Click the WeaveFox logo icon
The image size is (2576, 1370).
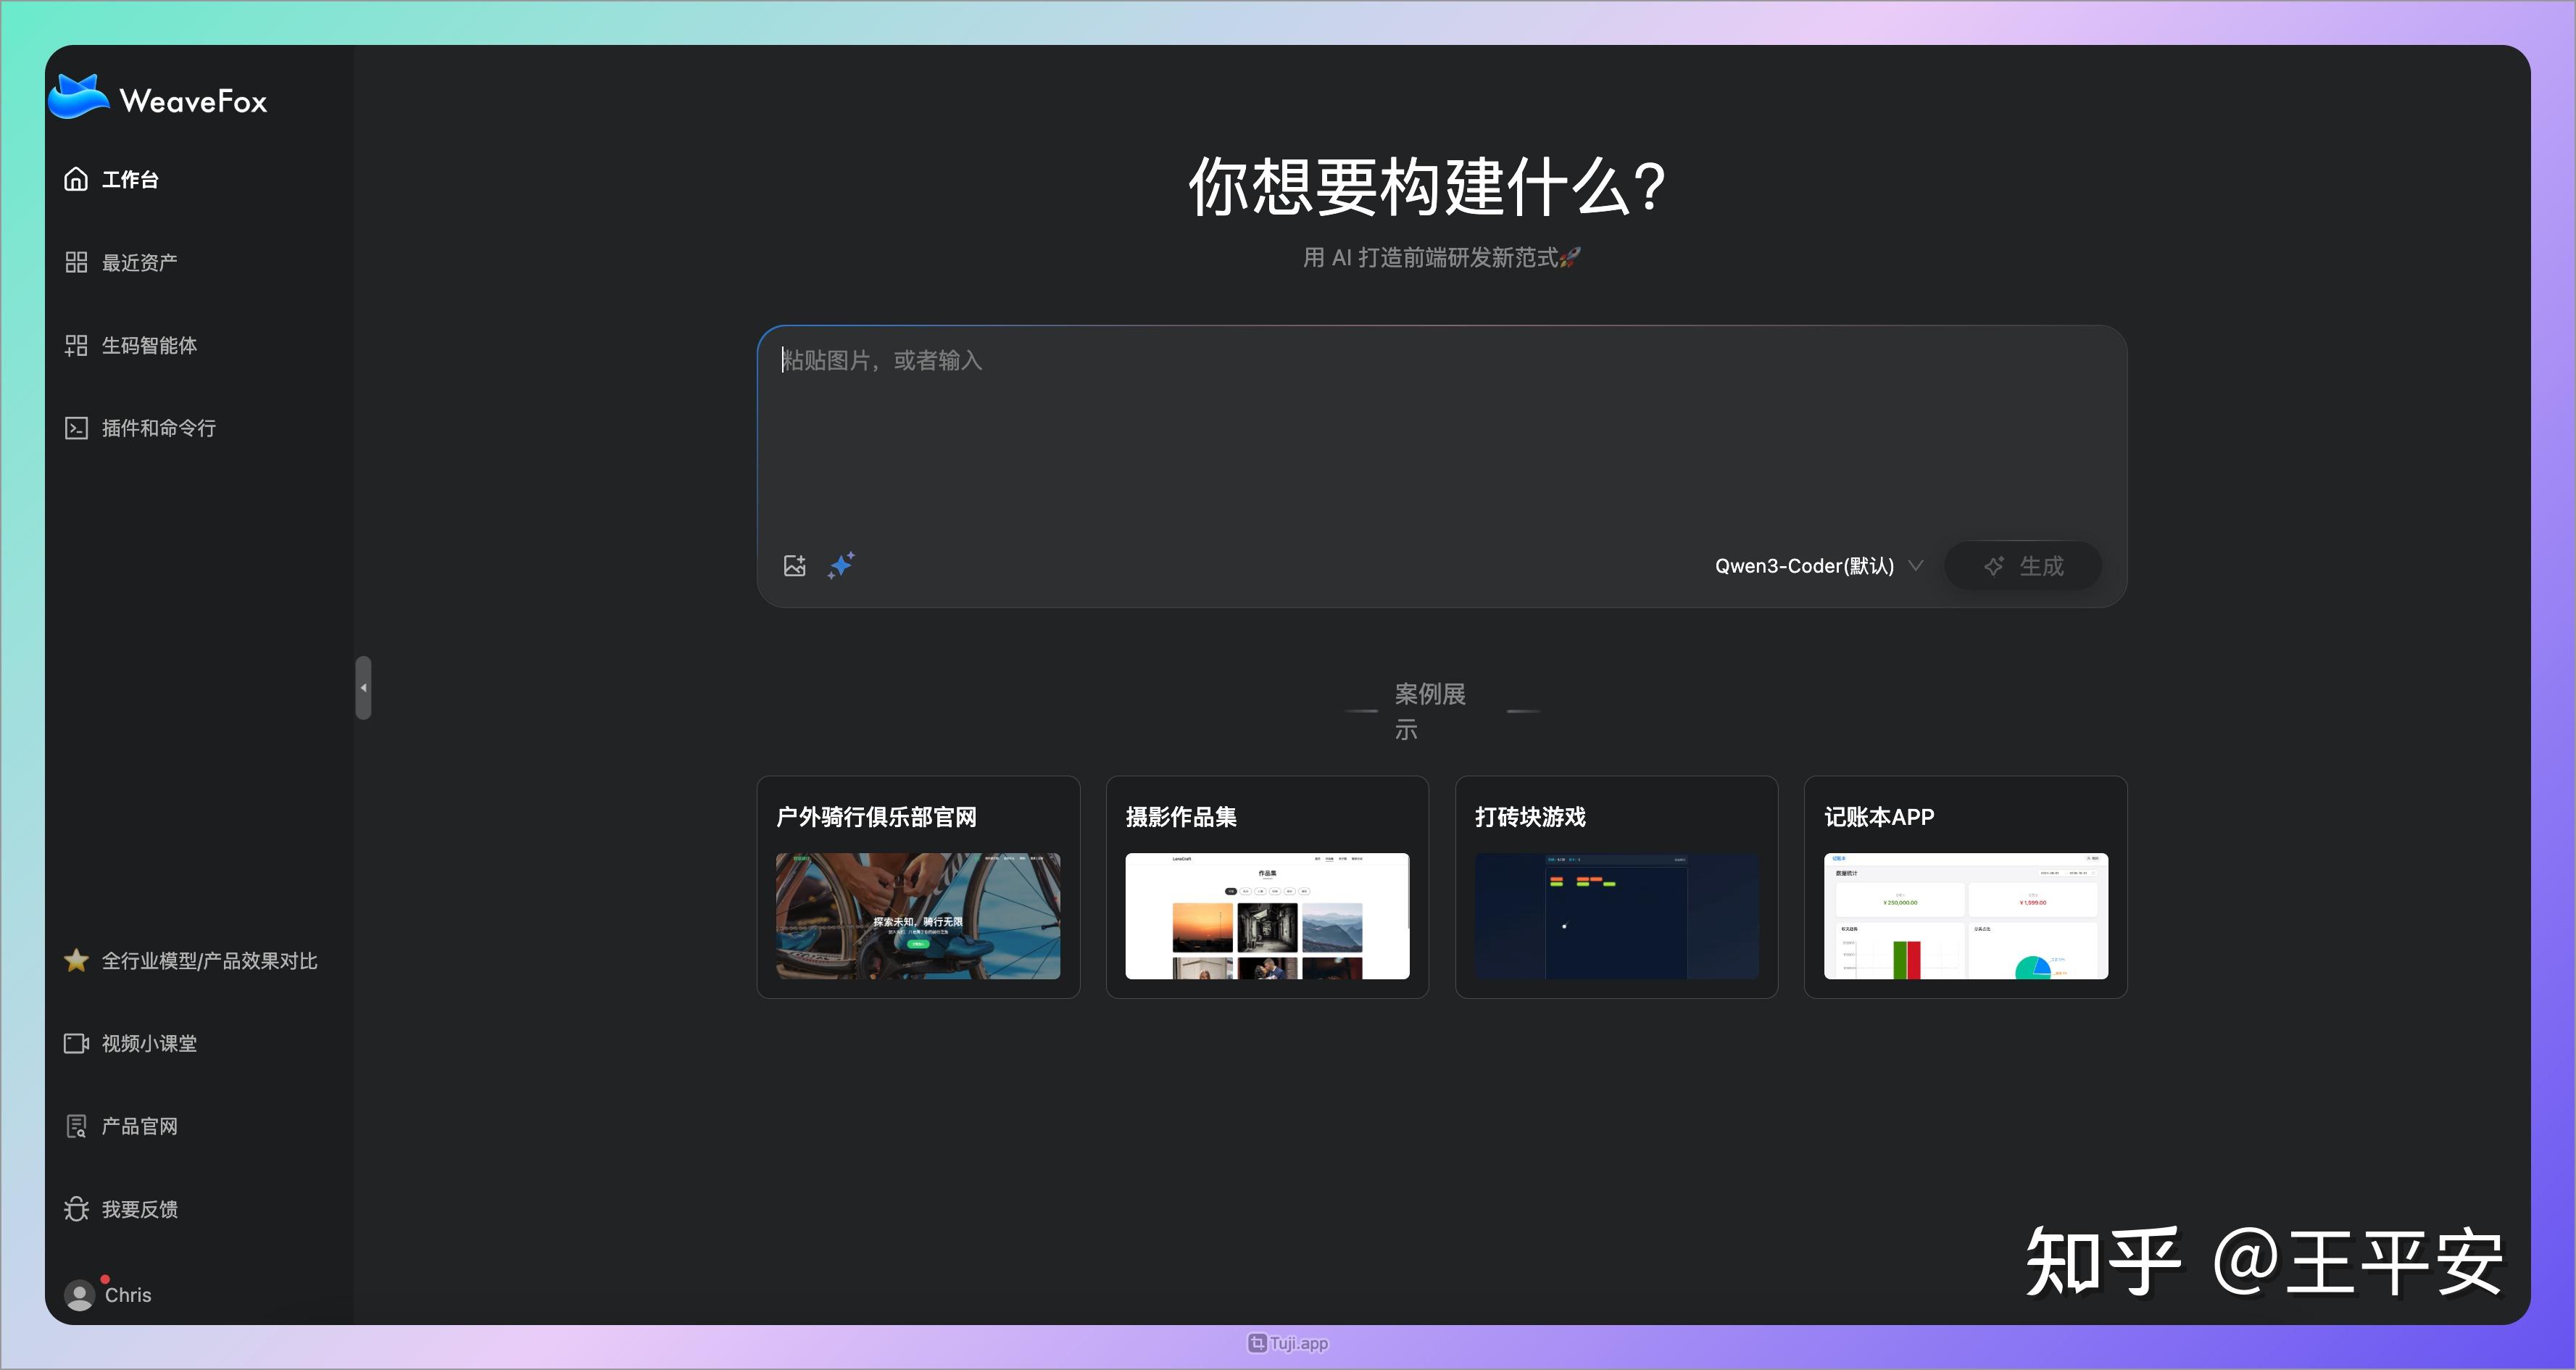coord(79,96)
